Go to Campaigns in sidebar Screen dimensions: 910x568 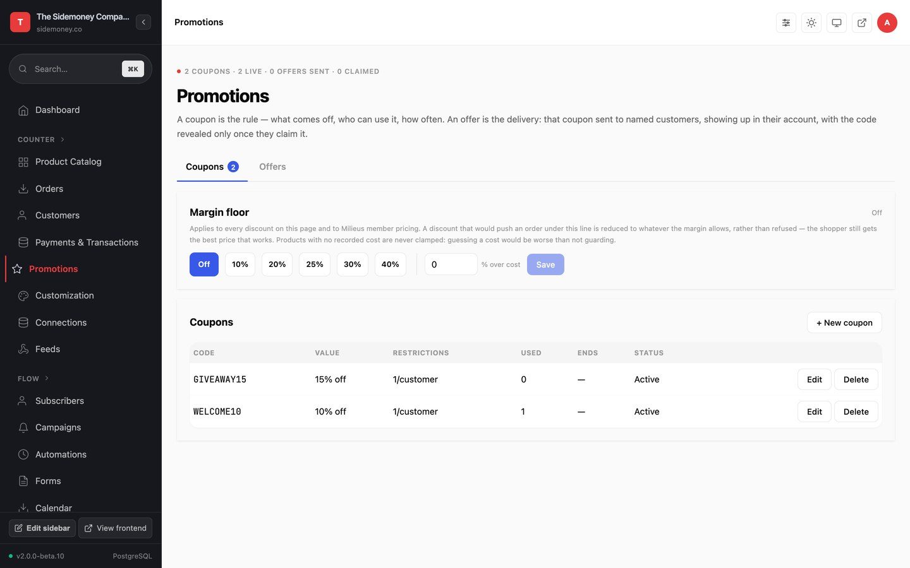click(80, 427)
